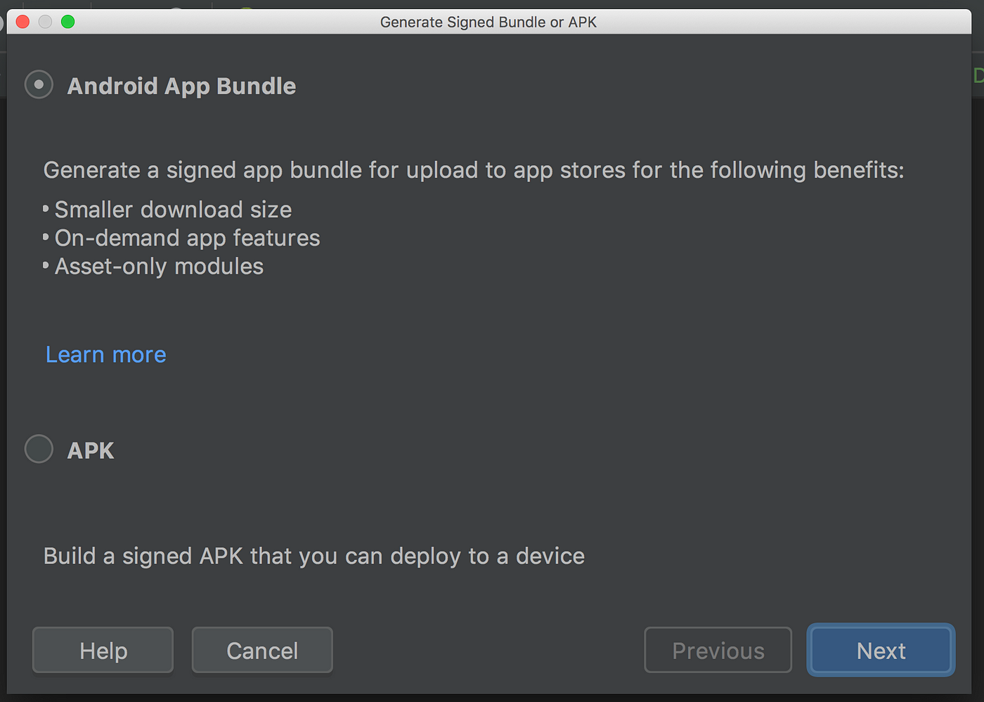Cancel the Generate Signed Bundle dialog
This screenshot has height=702, width=984.
pos(262,650)
